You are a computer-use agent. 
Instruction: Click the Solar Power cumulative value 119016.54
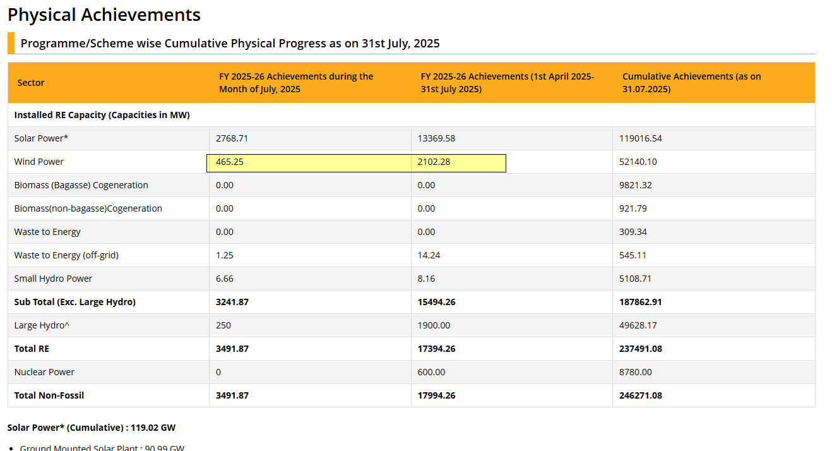pyautogui.click(x=641, y=138)
